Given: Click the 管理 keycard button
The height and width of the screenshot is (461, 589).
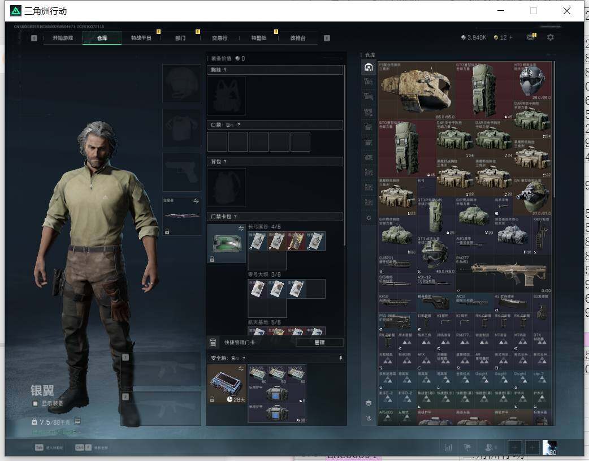Looking at the screenshot, I should point(319,342).
